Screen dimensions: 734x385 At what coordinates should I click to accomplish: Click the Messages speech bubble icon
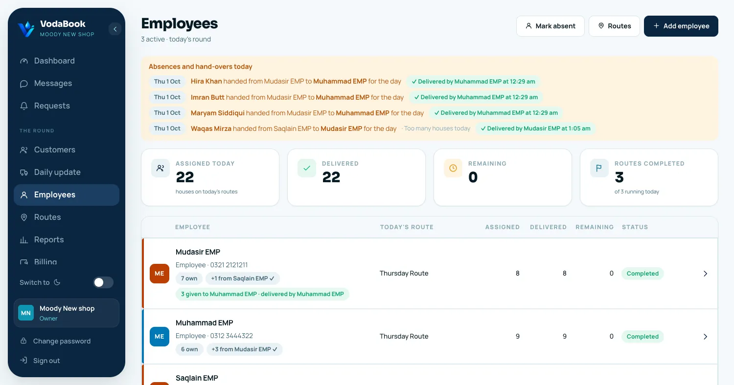23,84
